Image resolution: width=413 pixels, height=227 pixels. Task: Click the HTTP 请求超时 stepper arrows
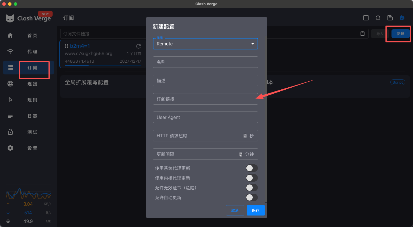point(245,136)
